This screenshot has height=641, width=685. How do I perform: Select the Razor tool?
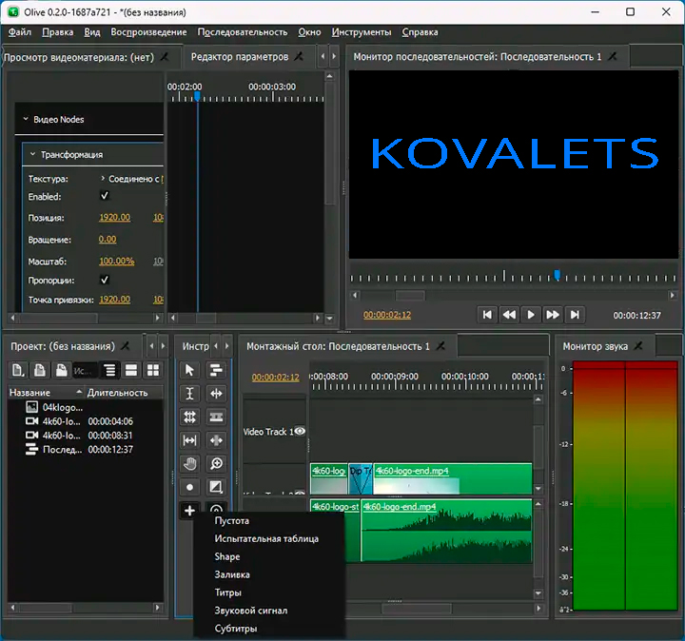coord(216,417)
